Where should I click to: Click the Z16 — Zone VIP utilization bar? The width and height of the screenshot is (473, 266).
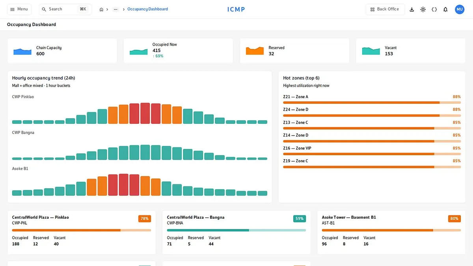(372, 154)
